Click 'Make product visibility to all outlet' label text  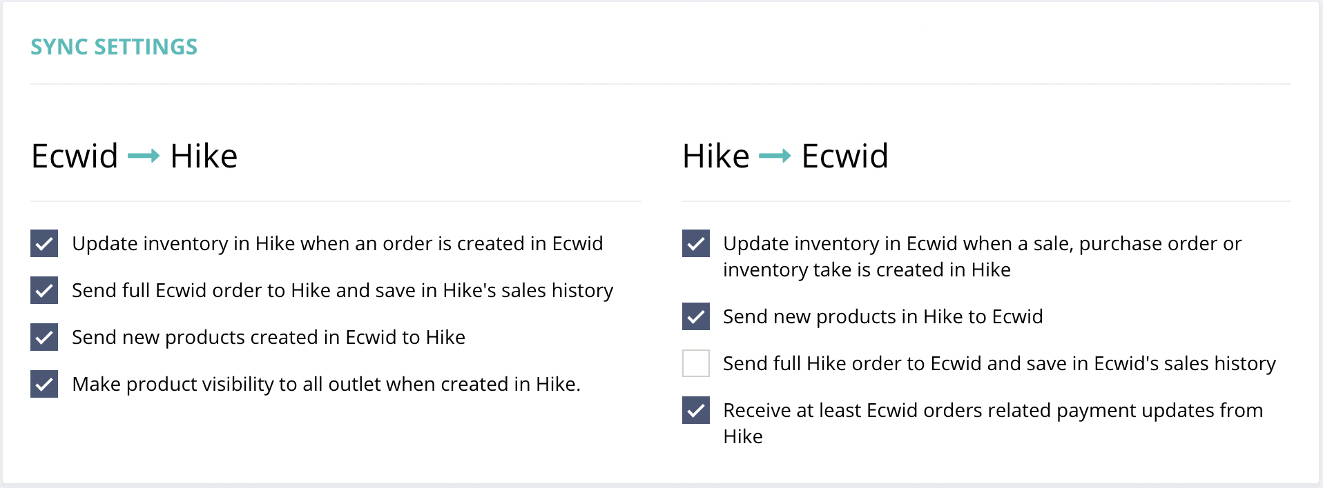[326, 384]
